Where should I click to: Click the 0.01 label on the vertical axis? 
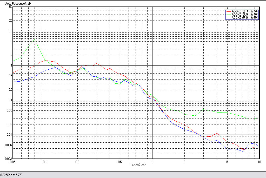9,135
